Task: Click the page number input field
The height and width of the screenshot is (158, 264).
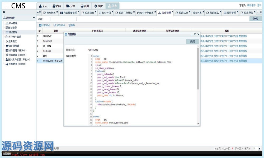Action: pos(256,149)
